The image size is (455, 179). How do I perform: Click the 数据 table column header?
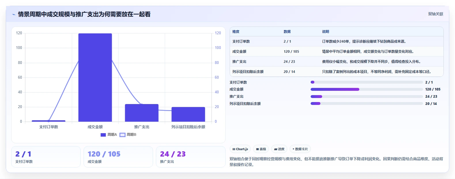(287, 32)
